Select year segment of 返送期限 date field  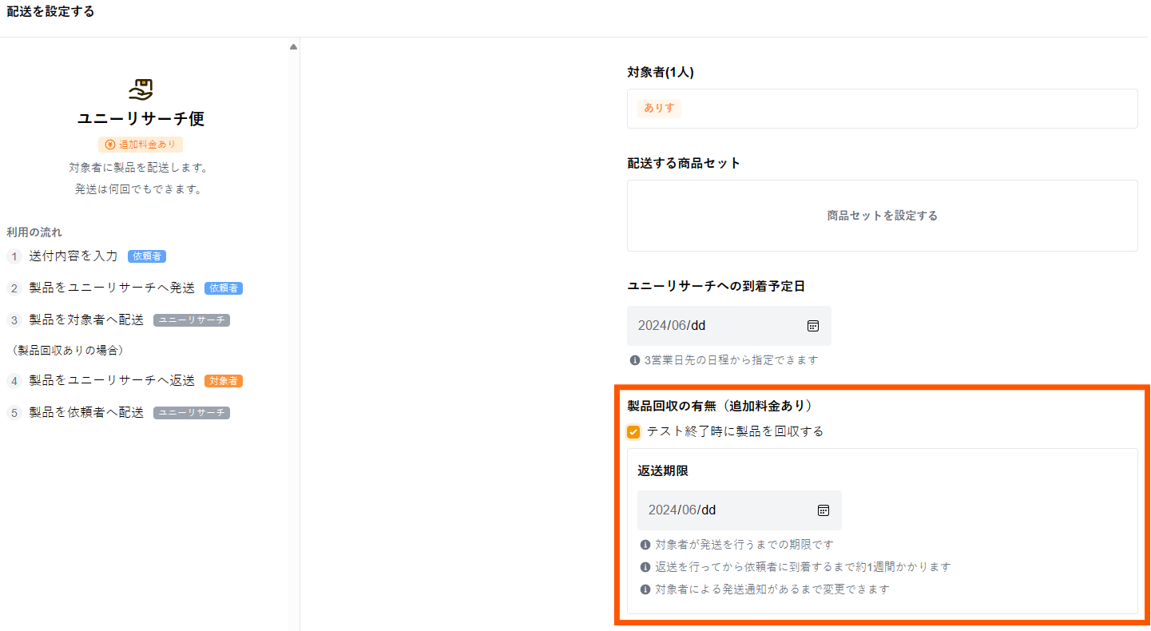coord(662,510)
